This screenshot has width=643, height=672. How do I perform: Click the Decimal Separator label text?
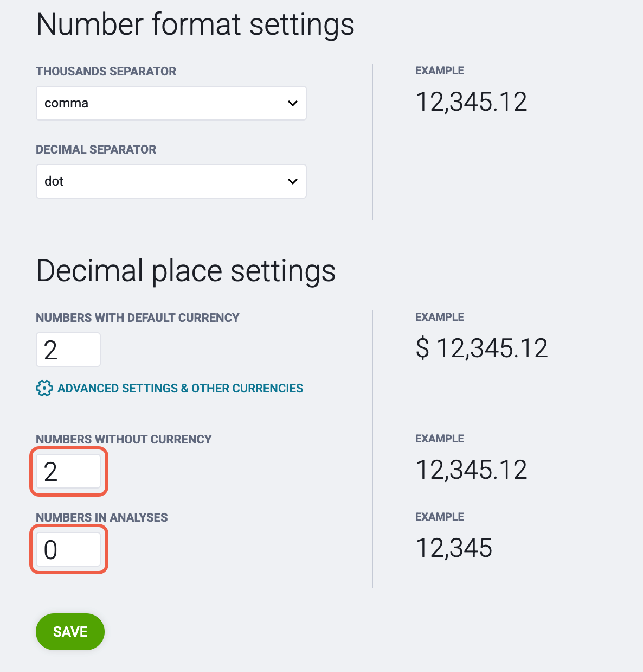[96, 149]
